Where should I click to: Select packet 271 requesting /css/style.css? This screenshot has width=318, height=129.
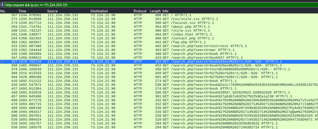click(x=155, y=19)
